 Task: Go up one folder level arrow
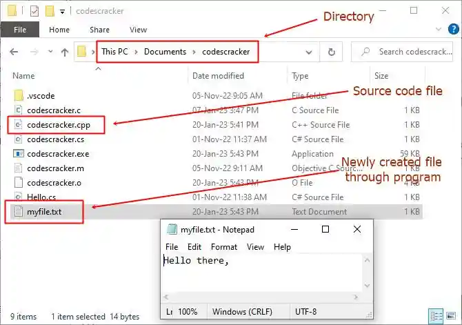coord(65,52)
